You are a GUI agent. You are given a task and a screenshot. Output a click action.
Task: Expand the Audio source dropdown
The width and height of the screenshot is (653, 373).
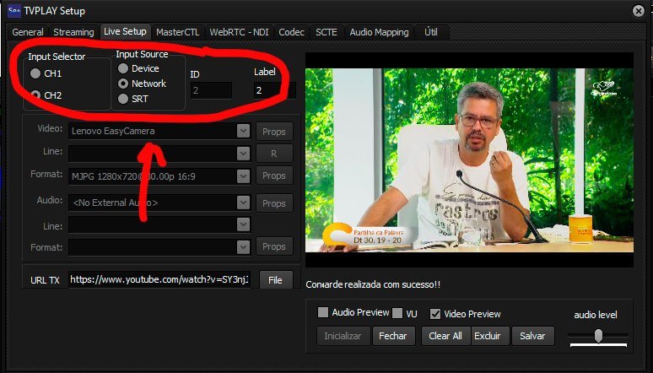243,203
